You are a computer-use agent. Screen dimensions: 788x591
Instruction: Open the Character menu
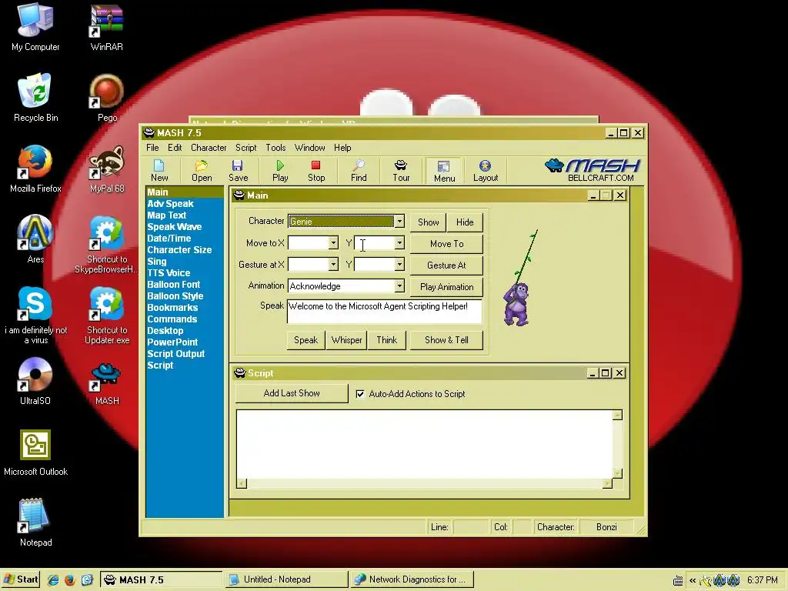tap(209, 148)
